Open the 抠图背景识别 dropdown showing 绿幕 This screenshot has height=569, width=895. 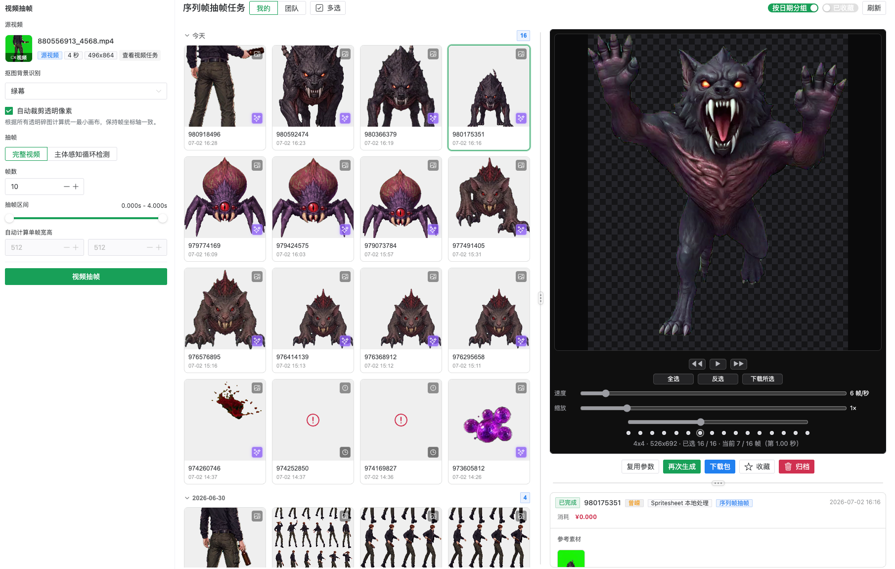pos(86,91)
